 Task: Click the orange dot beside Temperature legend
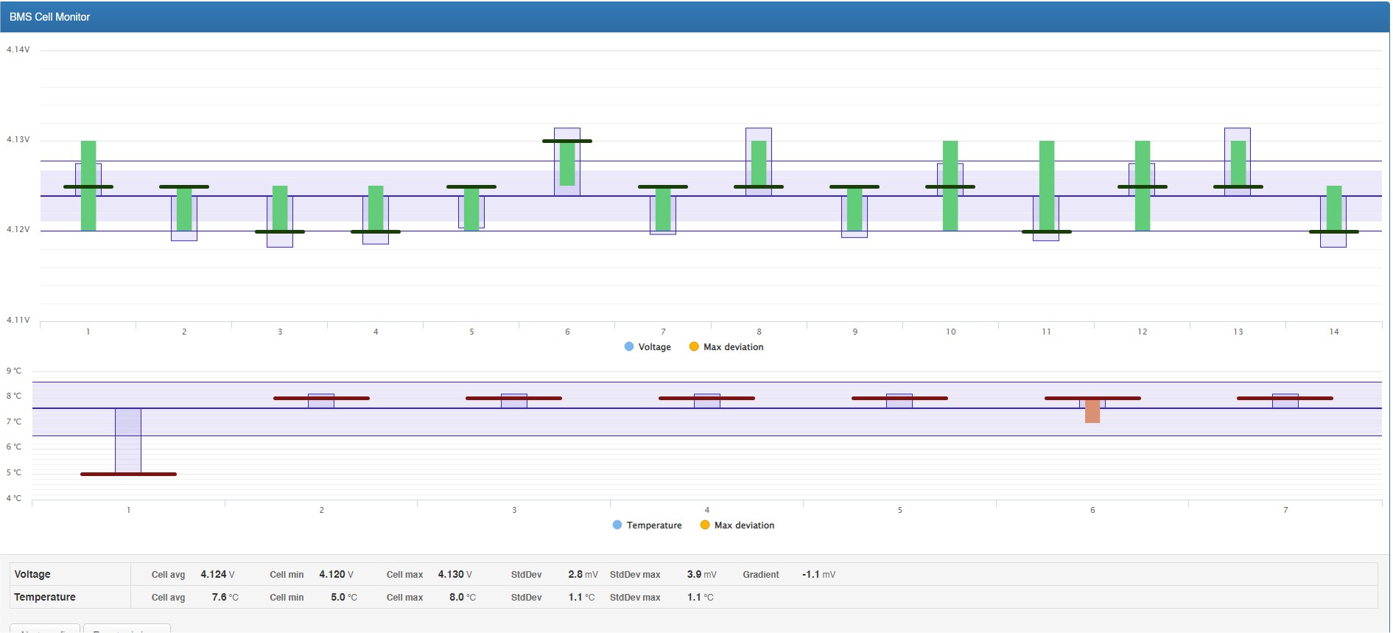coord(705,525)
